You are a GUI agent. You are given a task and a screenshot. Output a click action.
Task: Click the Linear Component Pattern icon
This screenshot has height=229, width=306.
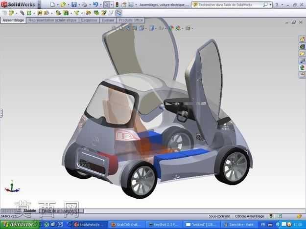coord(29,13)
